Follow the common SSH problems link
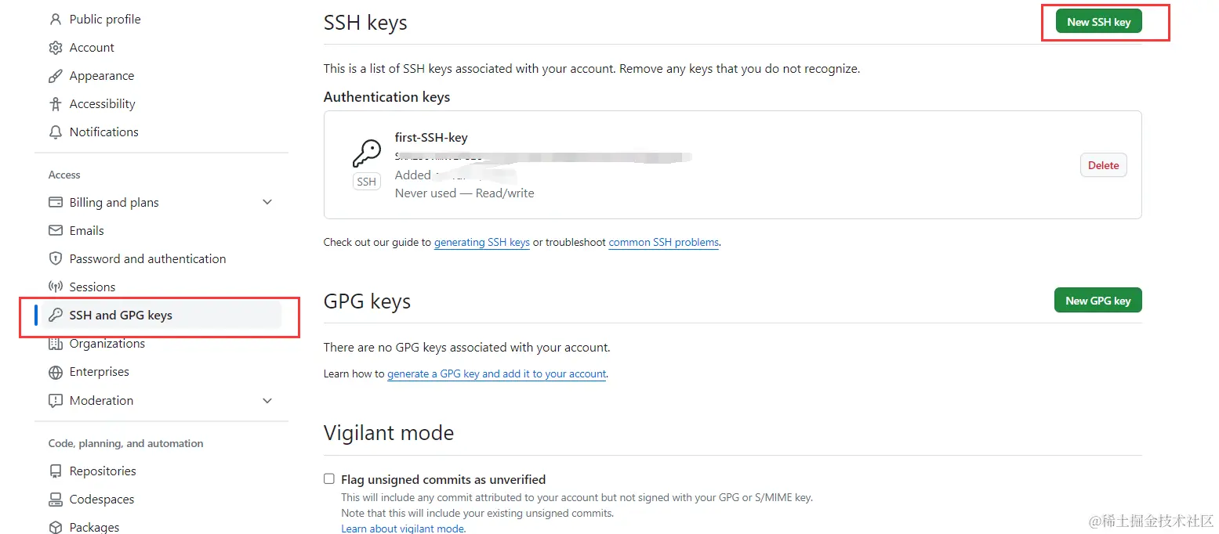This screenshot has height=534, width=1219. 663,243
